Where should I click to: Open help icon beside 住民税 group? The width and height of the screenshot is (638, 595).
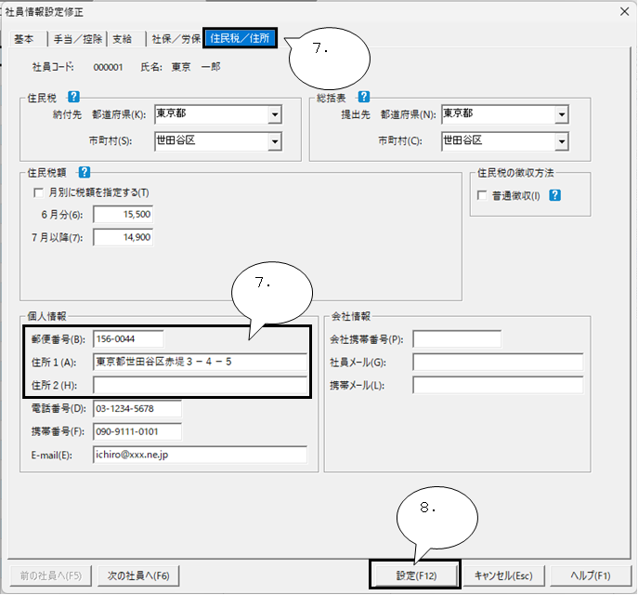click(x=73, y=97)
